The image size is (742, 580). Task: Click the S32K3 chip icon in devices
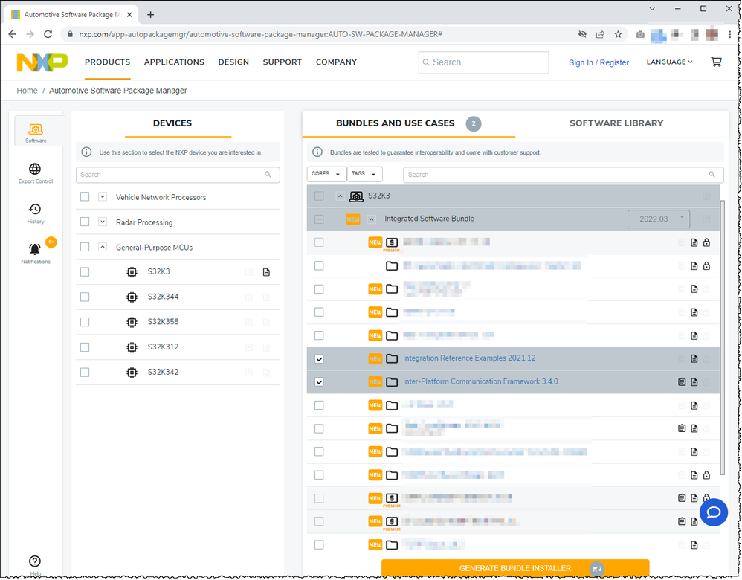132,272
